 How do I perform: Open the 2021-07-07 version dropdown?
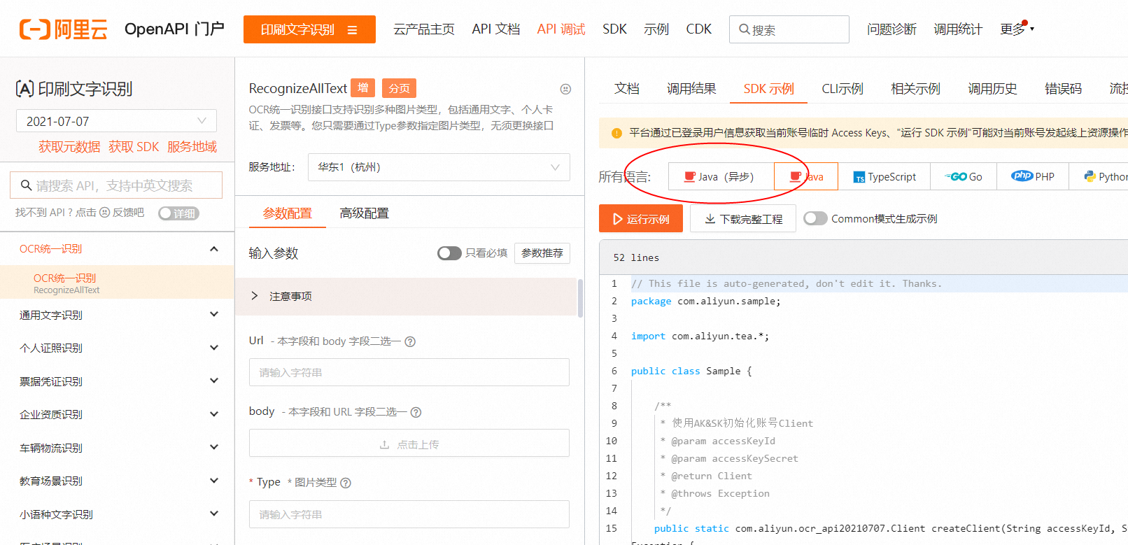tap(116, 121)
